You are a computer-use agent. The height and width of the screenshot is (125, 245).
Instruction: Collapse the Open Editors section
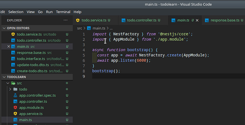[4, 28]
